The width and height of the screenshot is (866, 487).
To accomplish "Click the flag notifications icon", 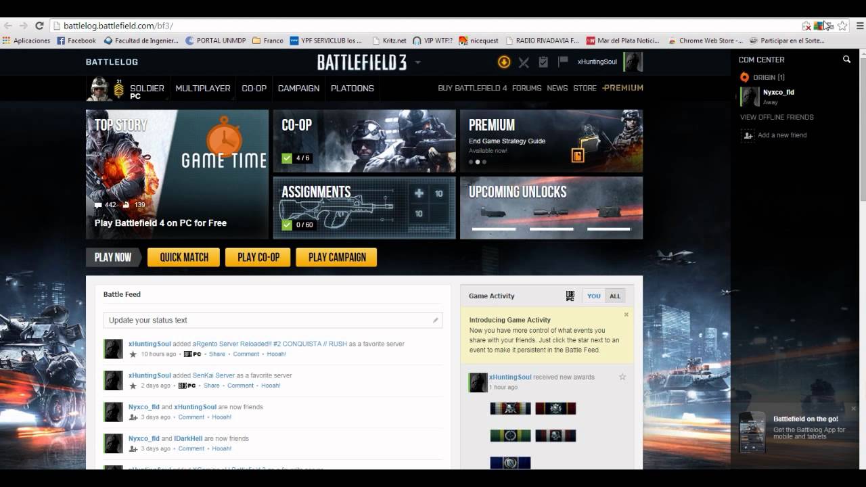I will click(x=563, y=62).
